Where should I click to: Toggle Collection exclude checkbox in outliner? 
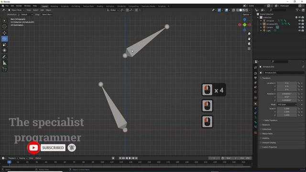296,17
